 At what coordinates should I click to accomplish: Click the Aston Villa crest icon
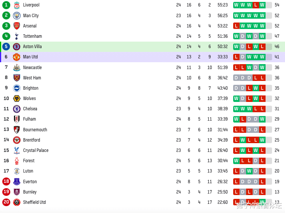[17, 47]
